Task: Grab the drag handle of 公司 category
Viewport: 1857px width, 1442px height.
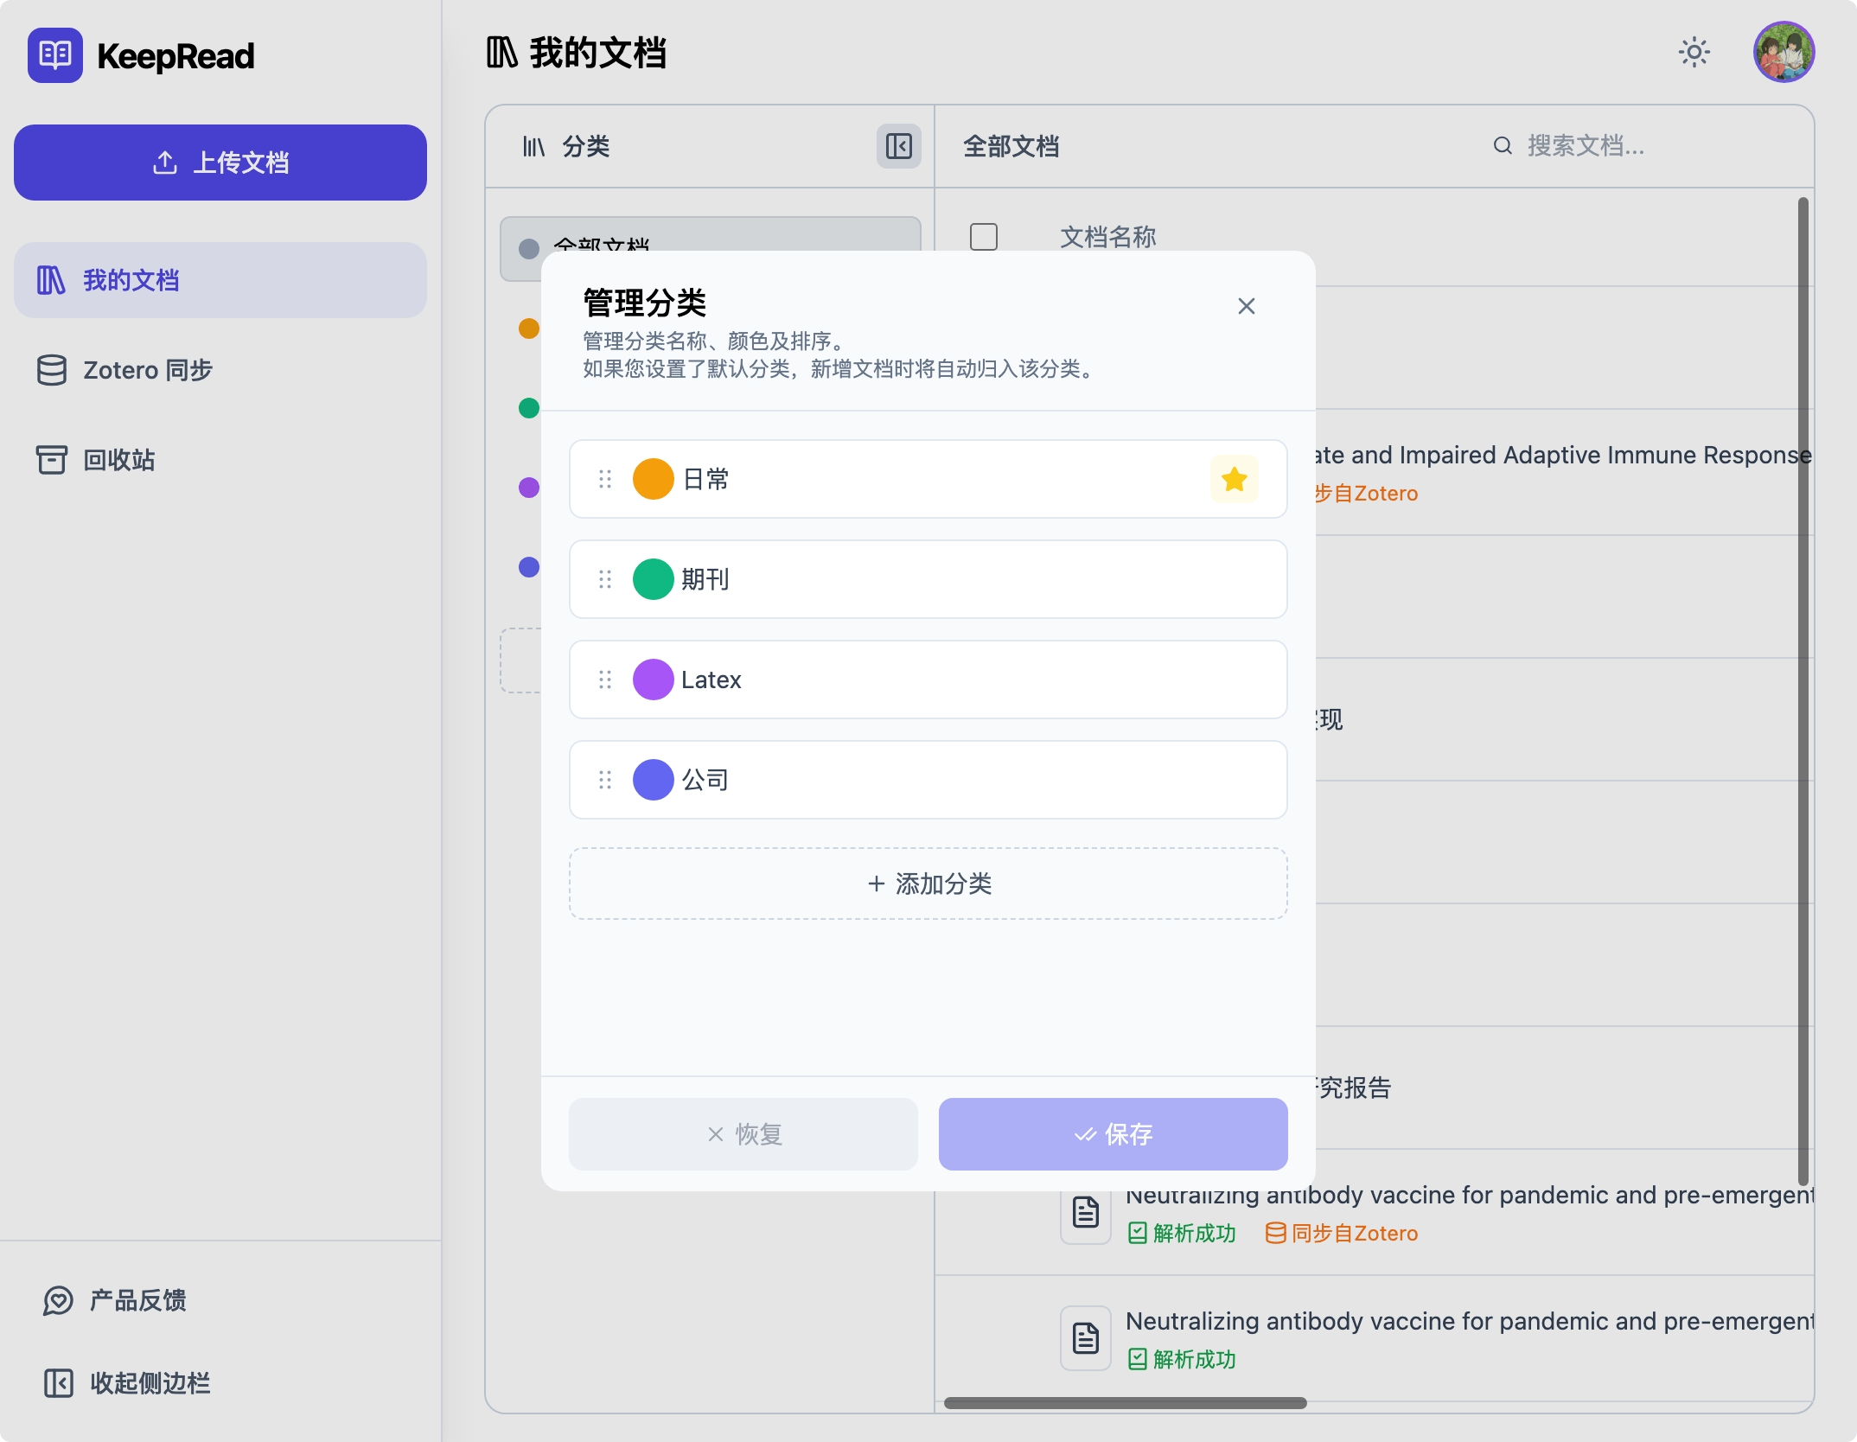Action: [603, 779]
